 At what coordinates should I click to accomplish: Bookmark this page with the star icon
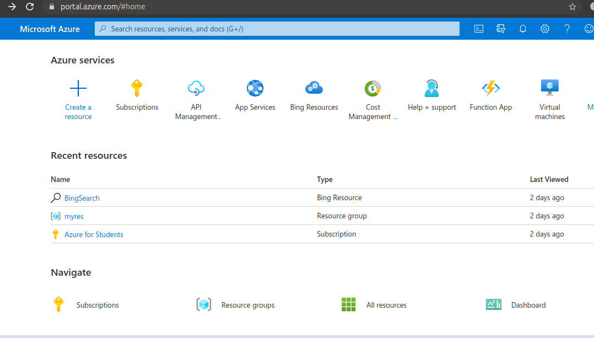573,7
